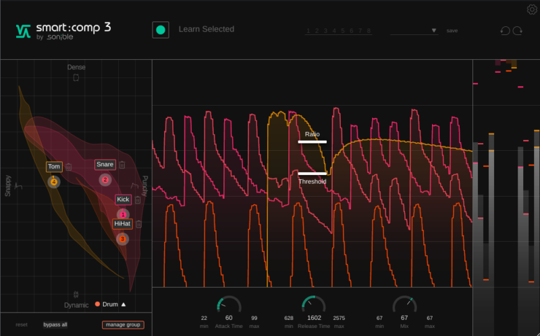Toggle the green Learn Selected button
The width and height of the screenshot is (540, 336).
[x=161, y=30]
